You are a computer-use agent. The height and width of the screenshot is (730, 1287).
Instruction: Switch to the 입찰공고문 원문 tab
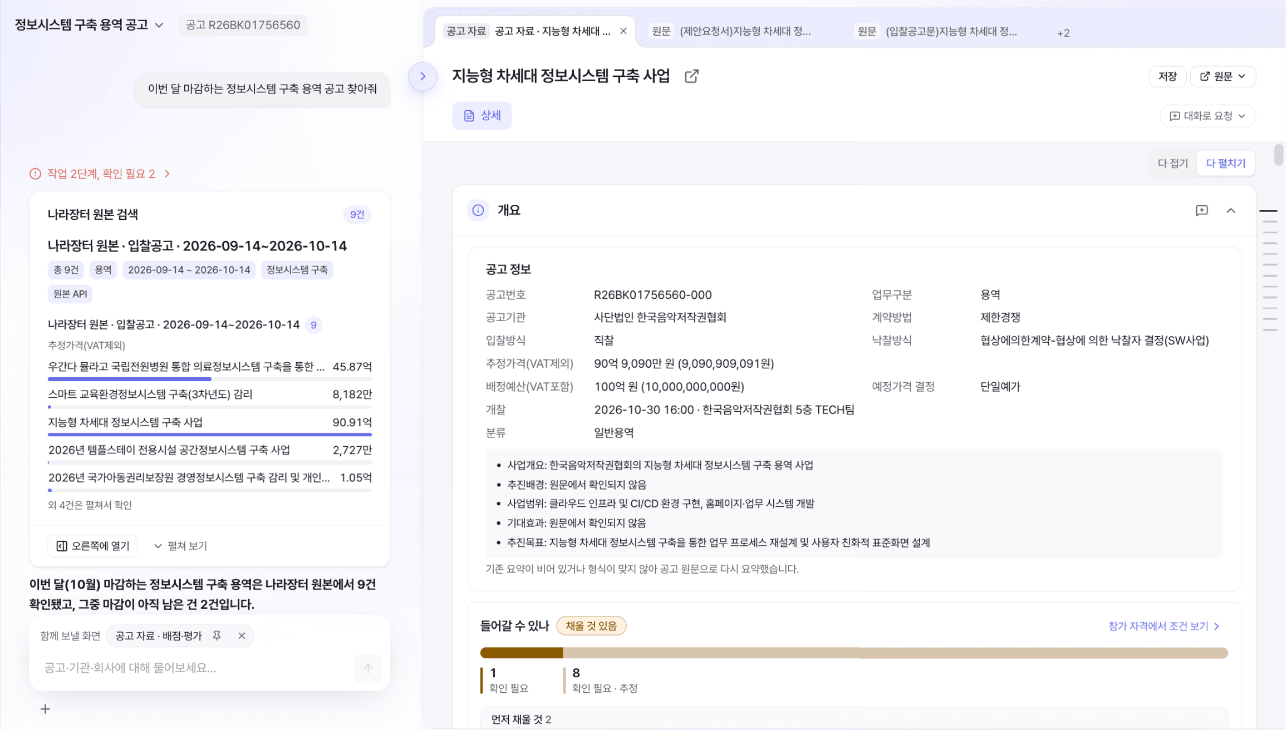937,31
